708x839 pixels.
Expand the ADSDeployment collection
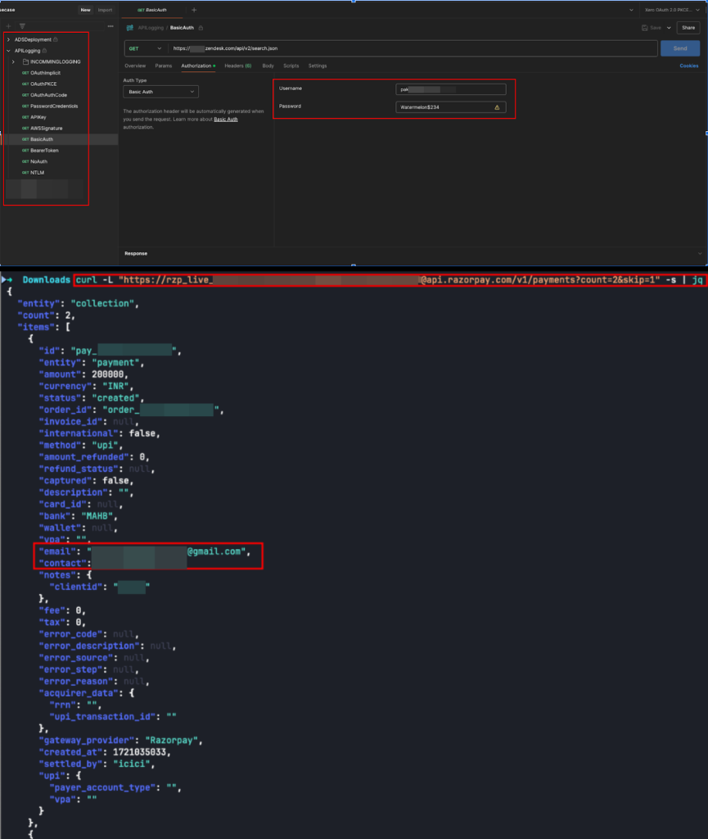pos(8,39)
